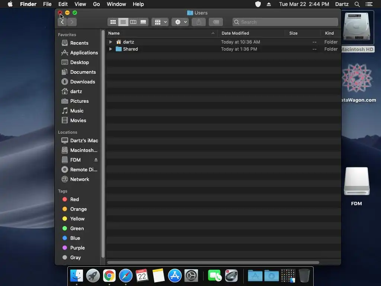Open the View menu
The height and width of the screenshot is (286, 381).
click(80, 4)
